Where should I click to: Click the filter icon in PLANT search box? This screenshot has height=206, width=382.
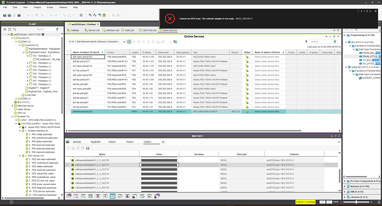pyautogui.click(x=57, y=29)
